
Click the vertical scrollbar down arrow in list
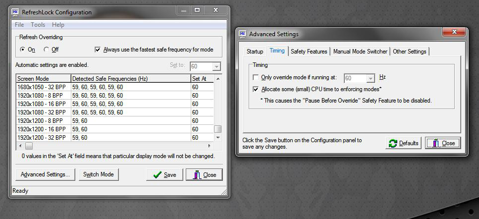click(x=218, y=138)
